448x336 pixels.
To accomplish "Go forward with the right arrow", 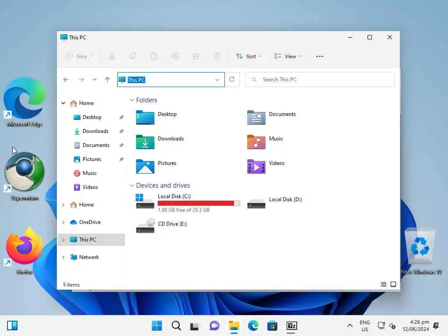I will 81,80.
